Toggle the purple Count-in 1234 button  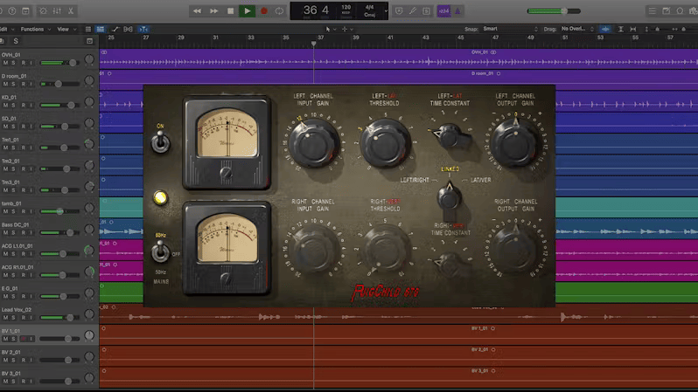pyautogui.click(x=443, y=11)
